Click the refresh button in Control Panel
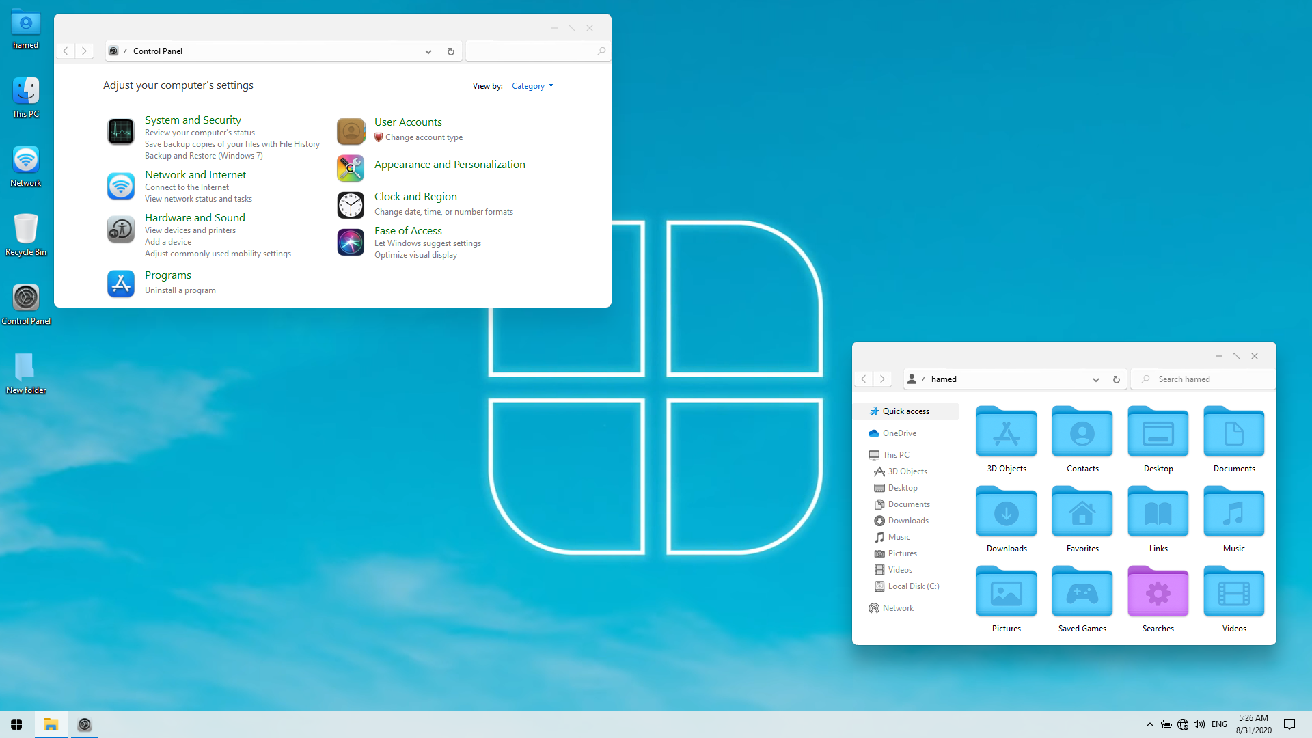Image resolution: width=1312 pixels, height=738 pixels. [450, 51]
